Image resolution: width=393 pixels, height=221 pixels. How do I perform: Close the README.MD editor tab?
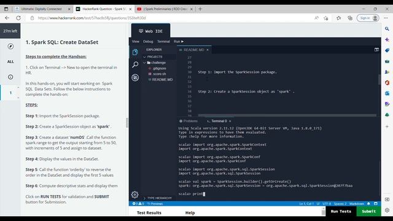[x=208, y=50]
